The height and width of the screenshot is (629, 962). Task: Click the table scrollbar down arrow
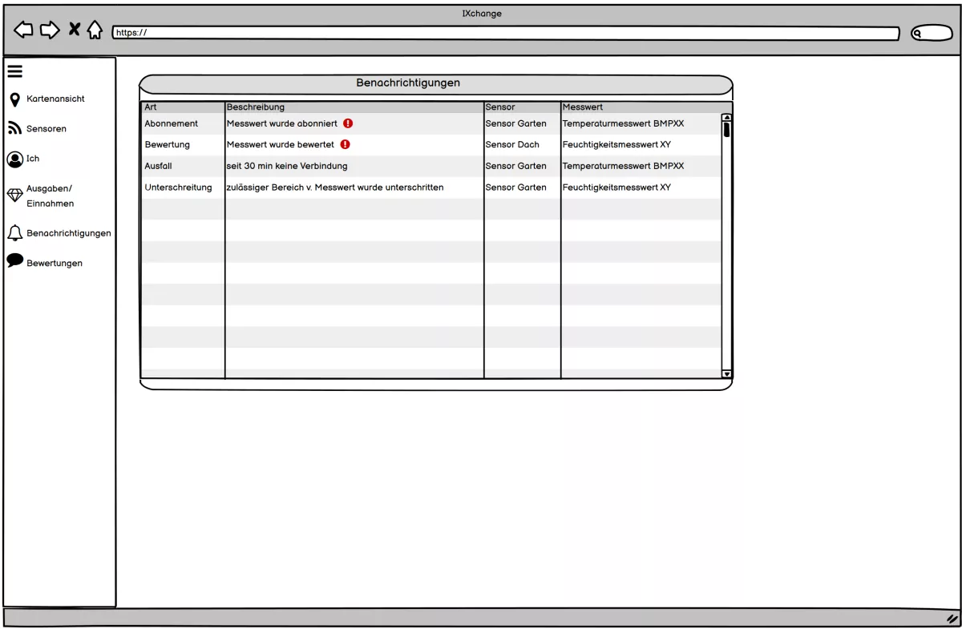tap(727, 373)
